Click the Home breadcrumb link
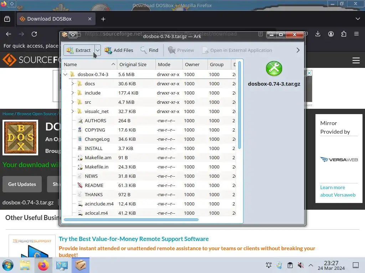Screen dimensions: 365x273 [x=8, y=114]
